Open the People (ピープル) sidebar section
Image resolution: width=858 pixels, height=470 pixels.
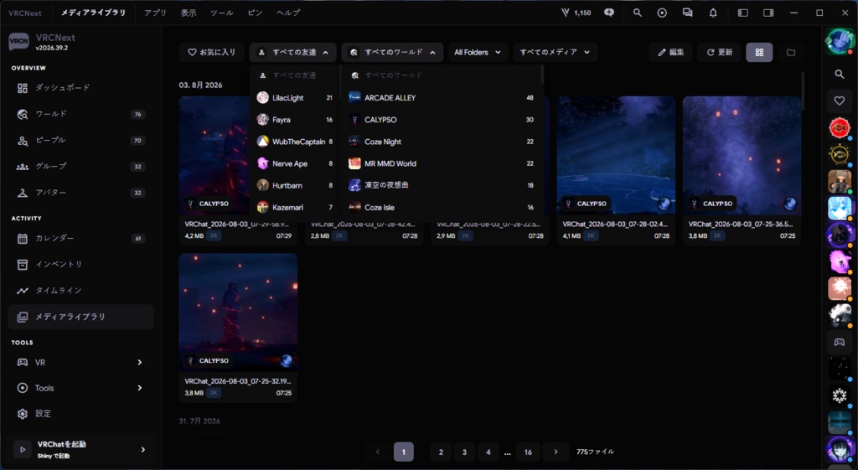pos(81,141)
